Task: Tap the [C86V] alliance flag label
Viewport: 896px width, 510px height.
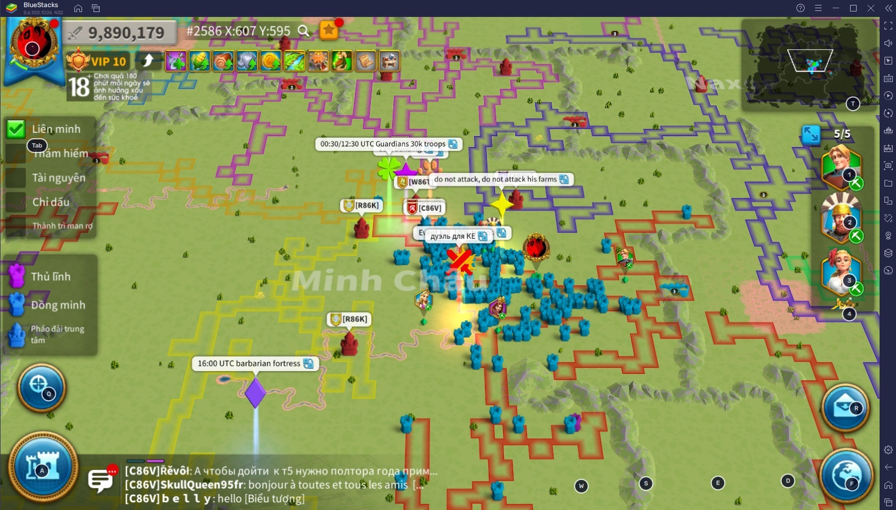Action: (424, 208)
